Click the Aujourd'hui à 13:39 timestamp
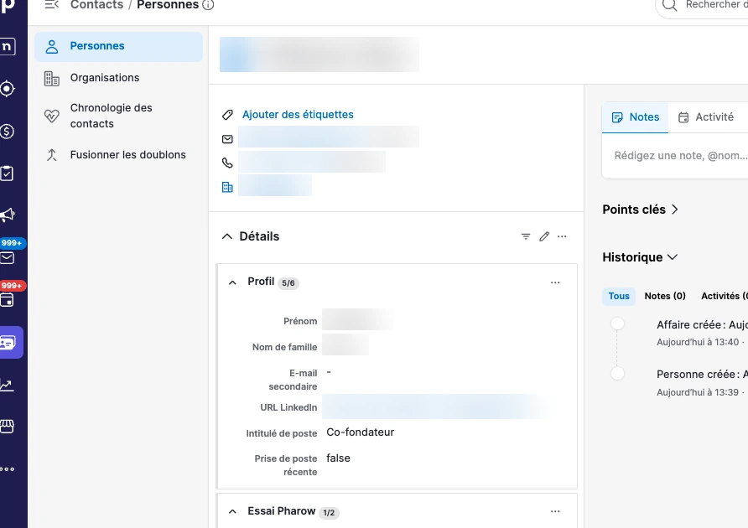Image resolution: width=748 pixels, height=528 pixels. [698, 392]
